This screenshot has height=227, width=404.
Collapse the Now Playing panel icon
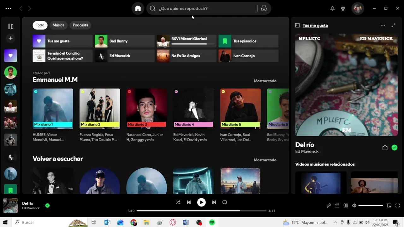point(297,25)
